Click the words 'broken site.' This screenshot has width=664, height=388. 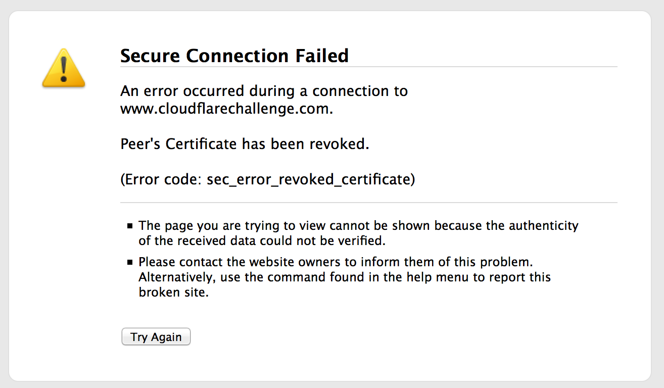point(173,293)
